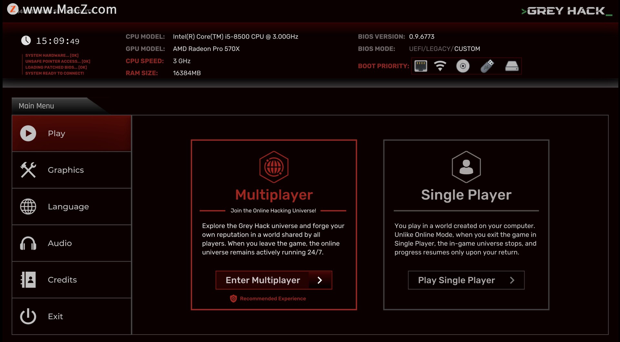620x342 pixels.
Task: Click the Multiplayer globe hexagon icon
Action: tap(274, 167)
